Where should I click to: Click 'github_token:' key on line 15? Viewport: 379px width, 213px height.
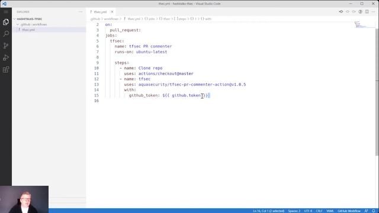point(144,96)
